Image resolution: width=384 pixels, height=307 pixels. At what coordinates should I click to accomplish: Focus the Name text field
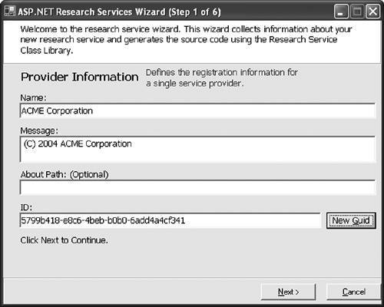click(197, 111)
